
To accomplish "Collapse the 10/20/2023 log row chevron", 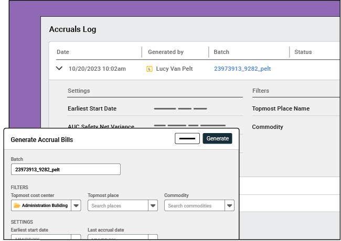I will click(59, 69).
